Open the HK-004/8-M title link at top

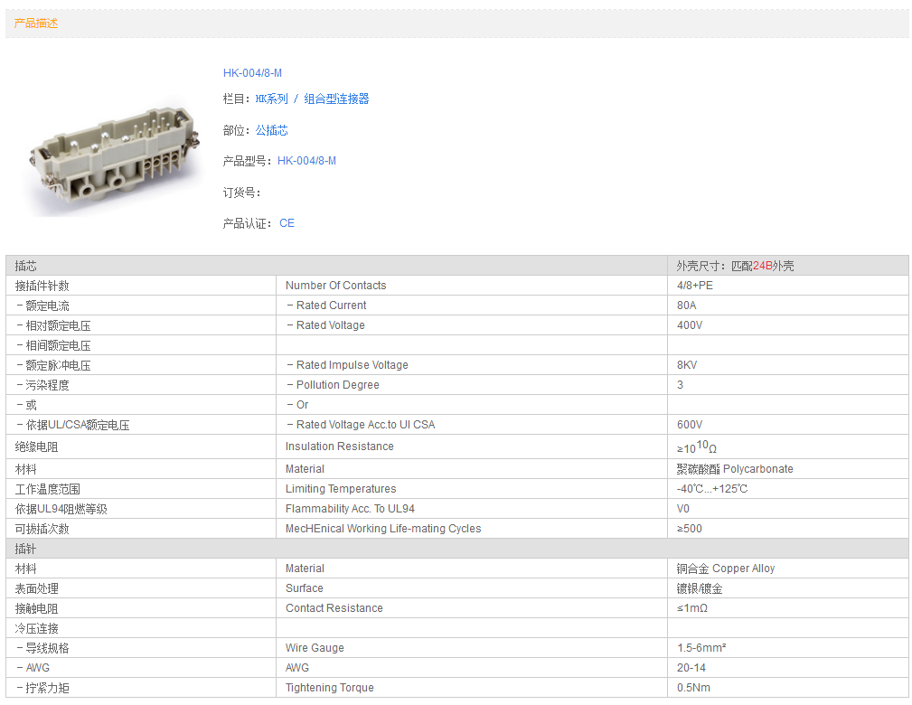pyautogui.click(x=252, y=73)
